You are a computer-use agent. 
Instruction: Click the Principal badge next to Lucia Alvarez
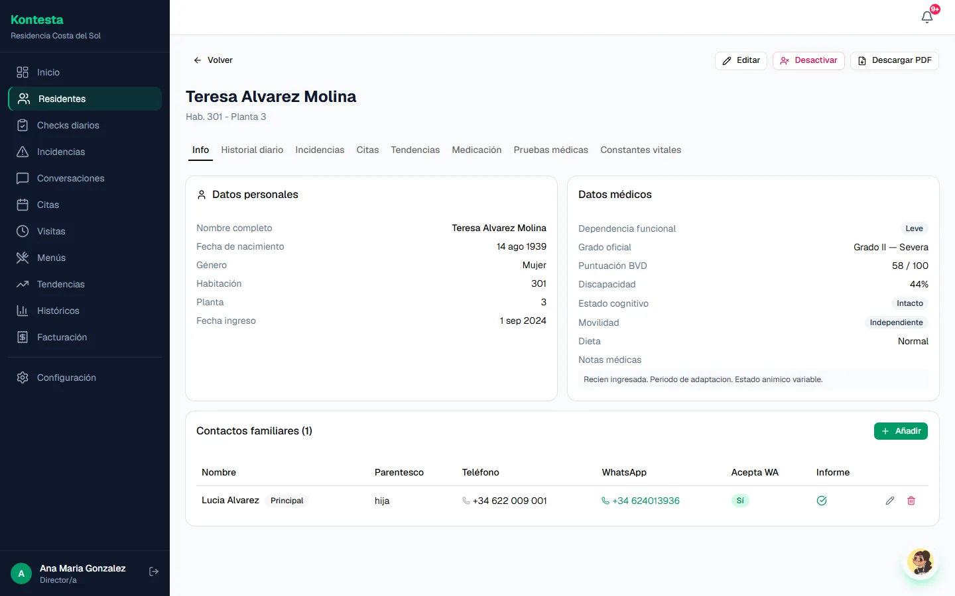287,501
